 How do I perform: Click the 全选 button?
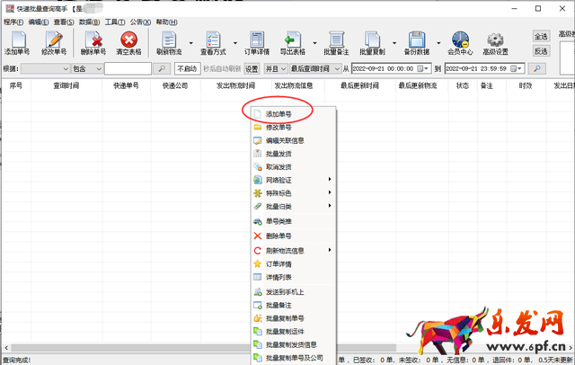[541, 36]
